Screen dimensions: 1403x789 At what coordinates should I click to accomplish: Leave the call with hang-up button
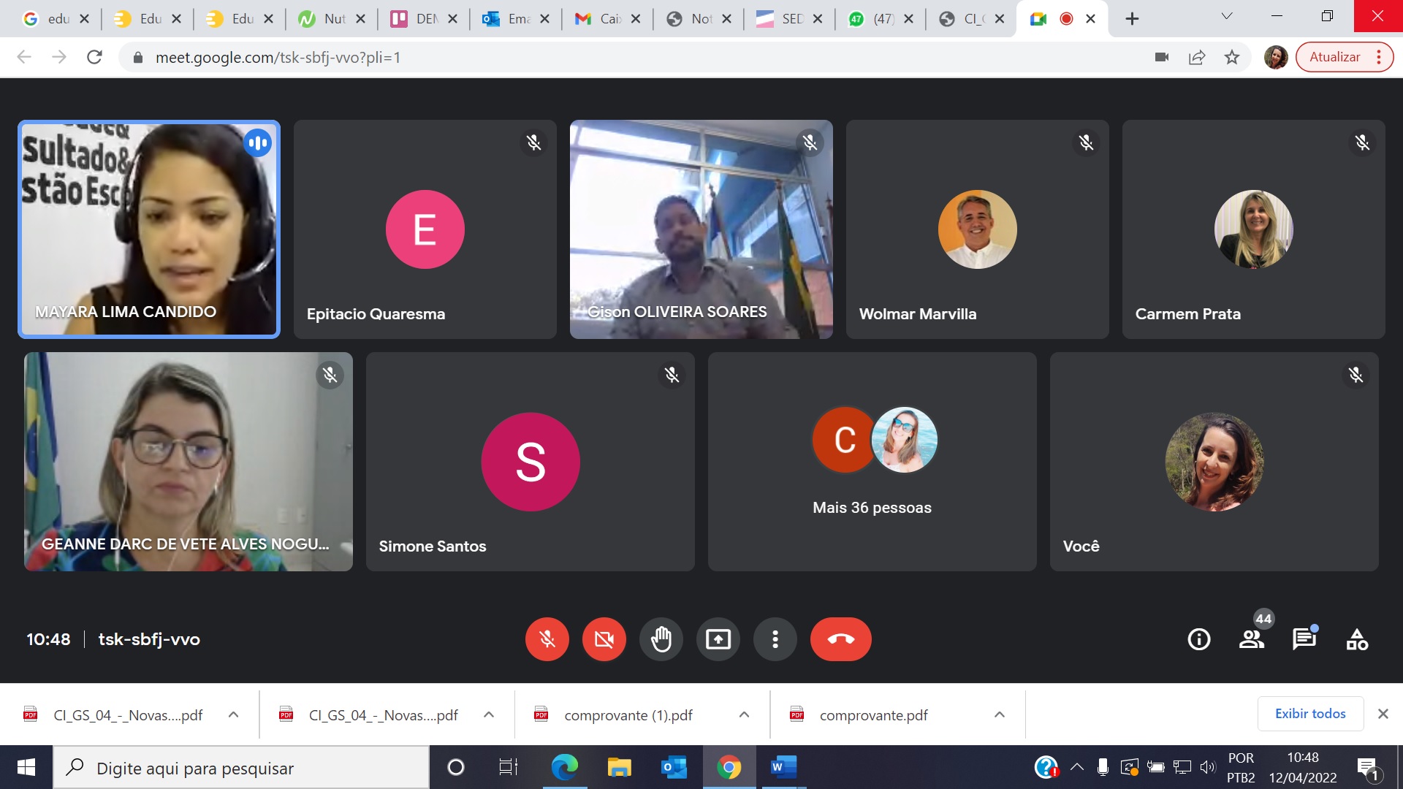click(x=840, y=639)
